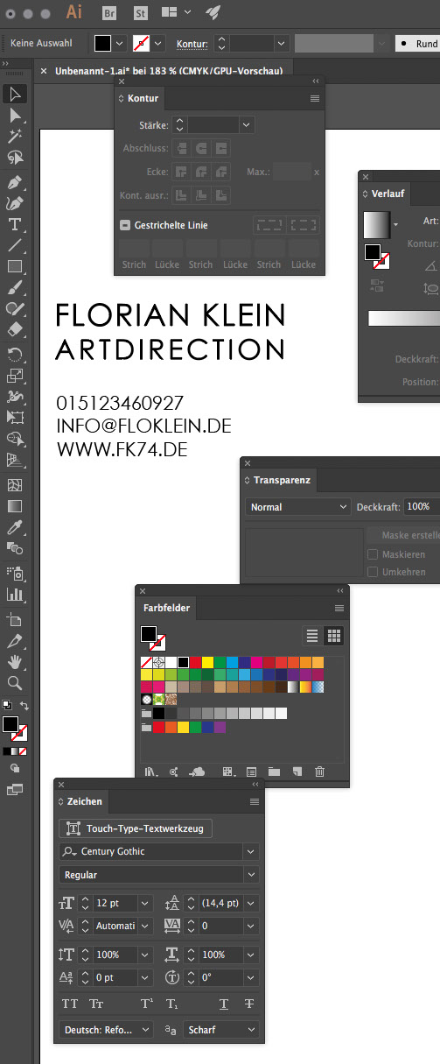Open the Bridge (Br) icon
The height and width of the screenshot is (1064, 440).
pyautogui.click(x=111, y=12)
